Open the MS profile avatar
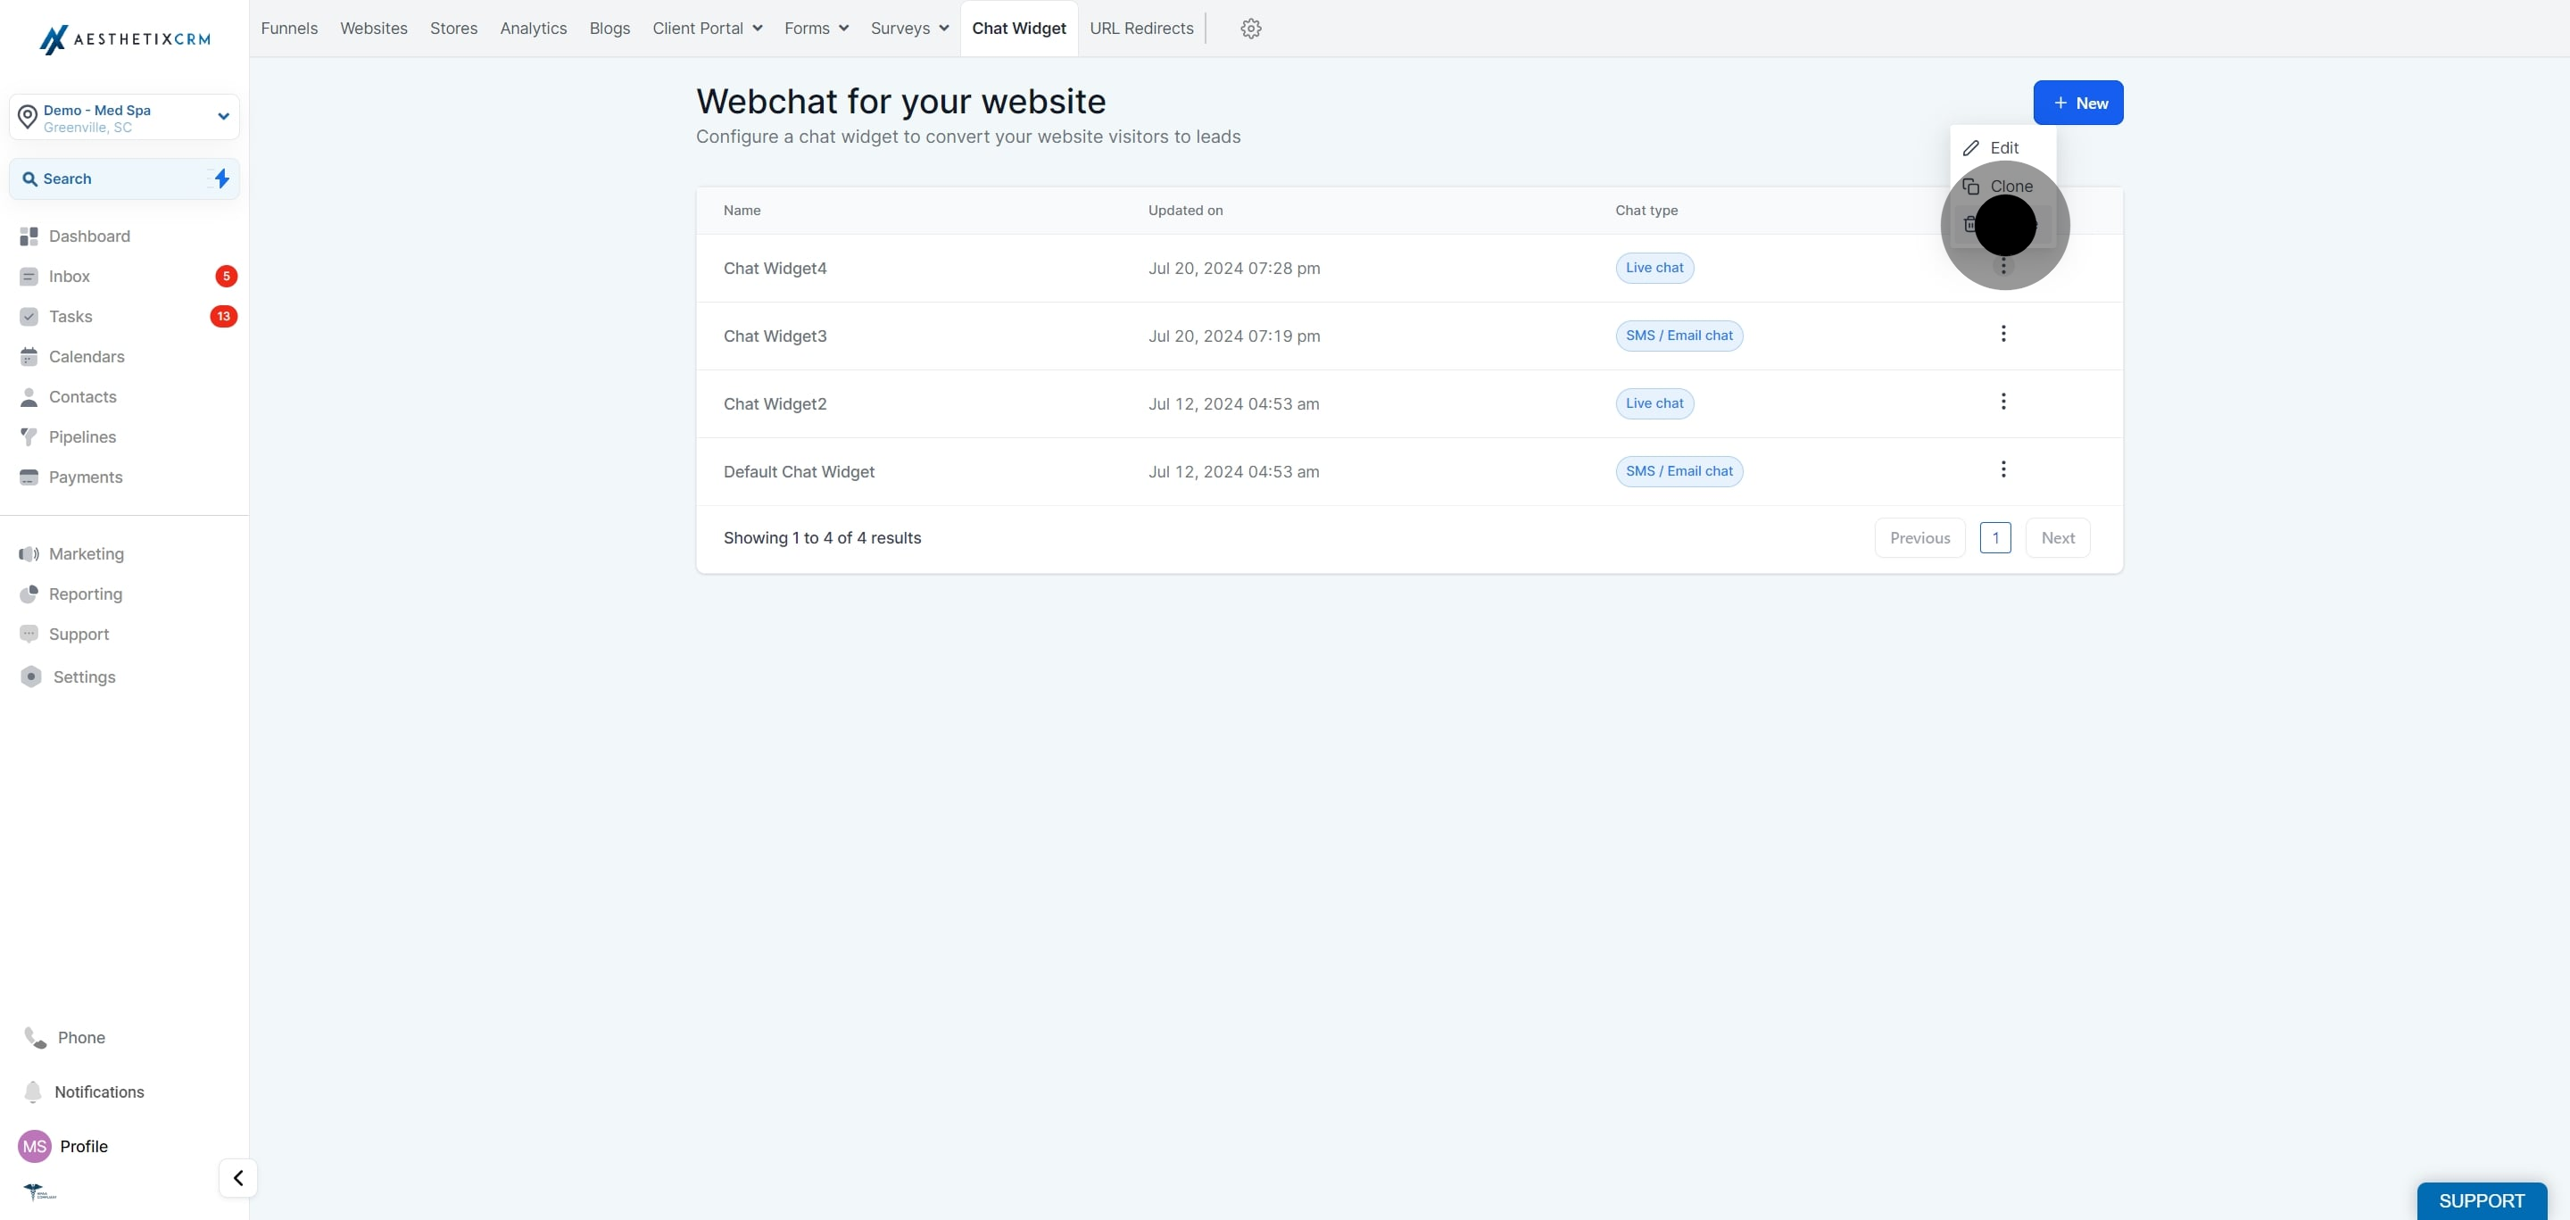 click(x=35, y=1146)
